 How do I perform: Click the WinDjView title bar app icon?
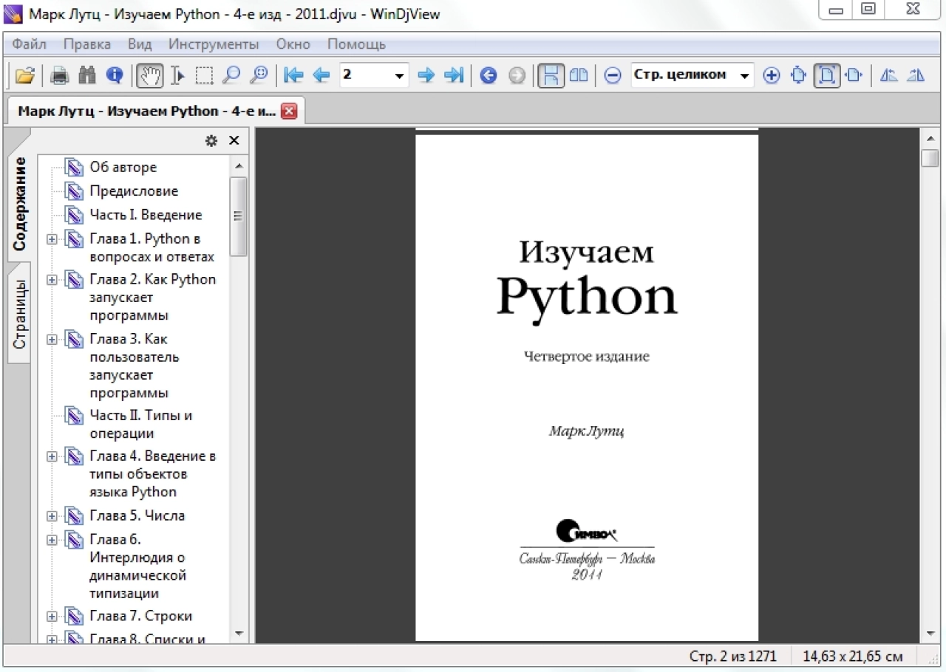click(x=13, y=14)
